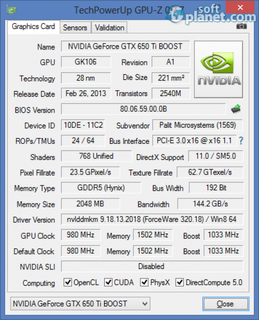Viewport: 259px width, 320px height.
Task: Click the Release Date field Feb 26, 2013
Action: coord(86,94)
